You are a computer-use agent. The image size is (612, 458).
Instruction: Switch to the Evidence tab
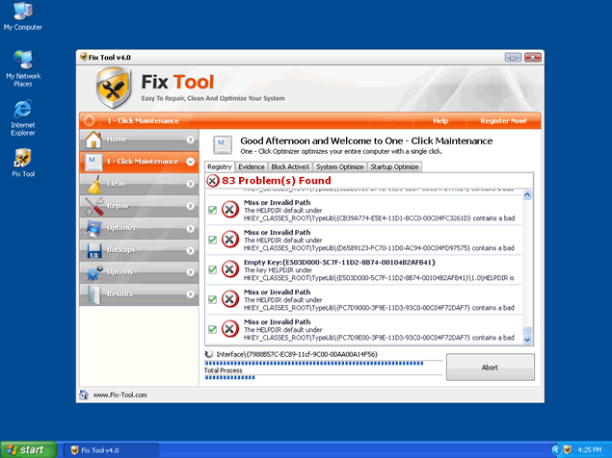click(252, 166)
